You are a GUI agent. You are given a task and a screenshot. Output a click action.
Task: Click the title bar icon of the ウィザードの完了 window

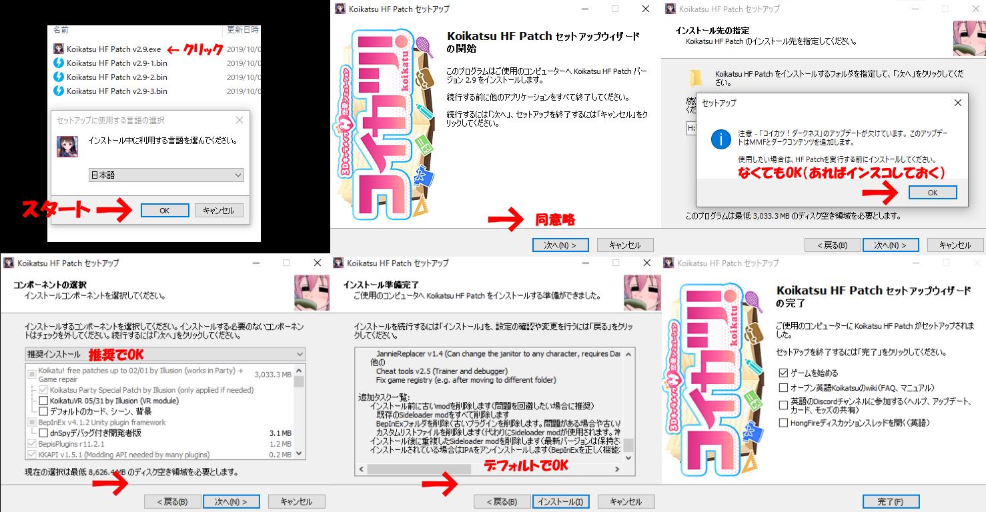(x=668, y=263)
